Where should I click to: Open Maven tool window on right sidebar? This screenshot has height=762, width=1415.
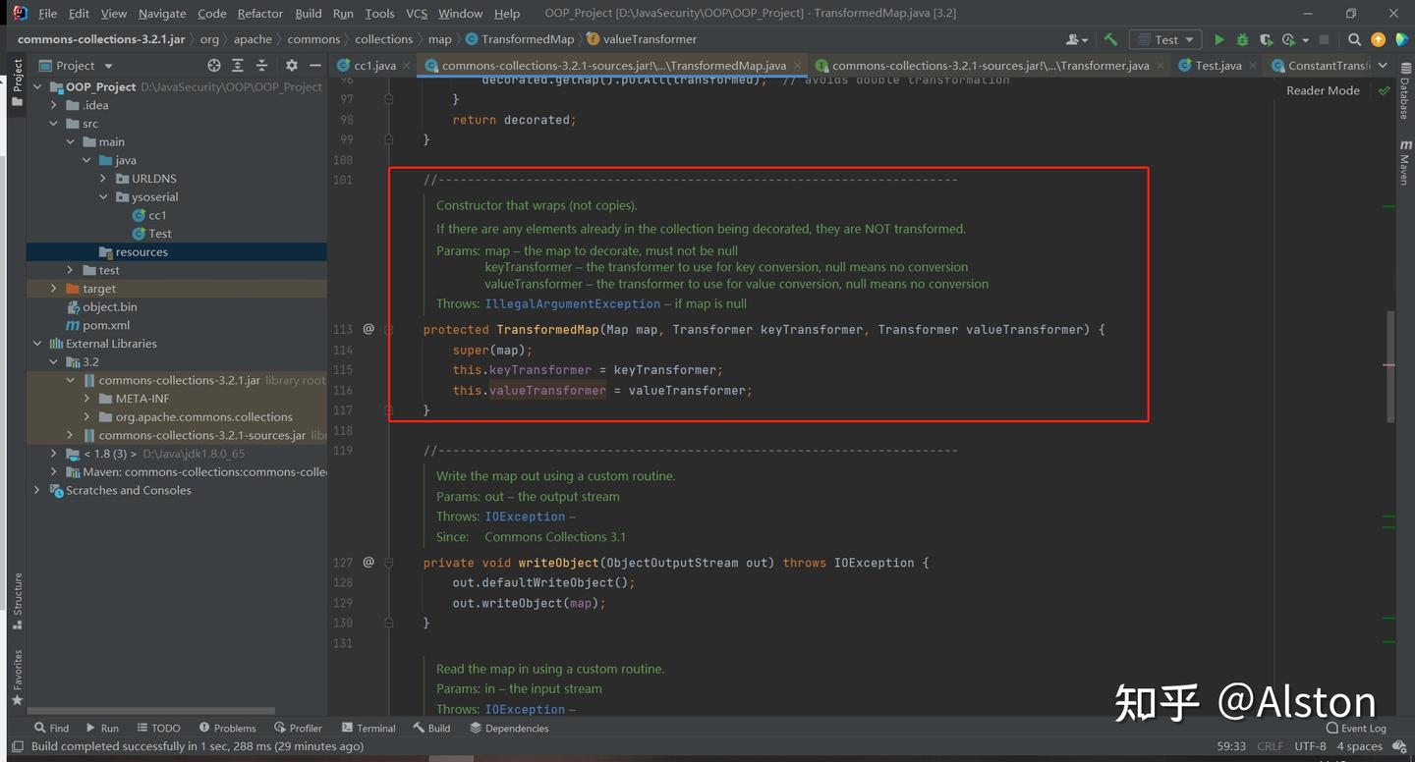(1404, 162)
